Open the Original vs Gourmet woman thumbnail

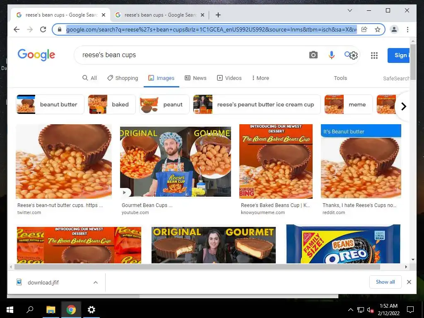point(214,245)
